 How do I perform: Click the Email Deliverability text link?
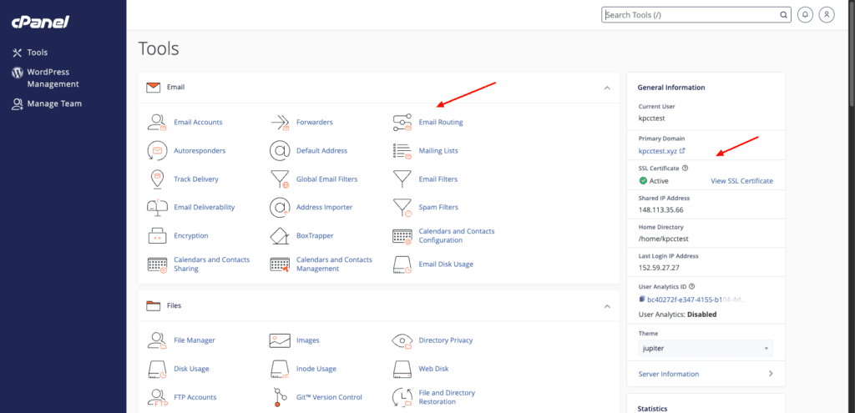coord(204,207)
